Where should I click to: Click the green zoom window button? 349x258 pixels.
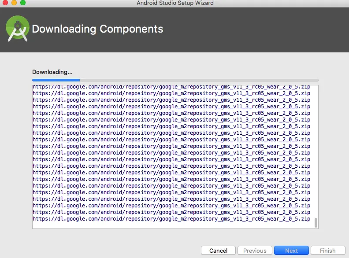(23, 3)
